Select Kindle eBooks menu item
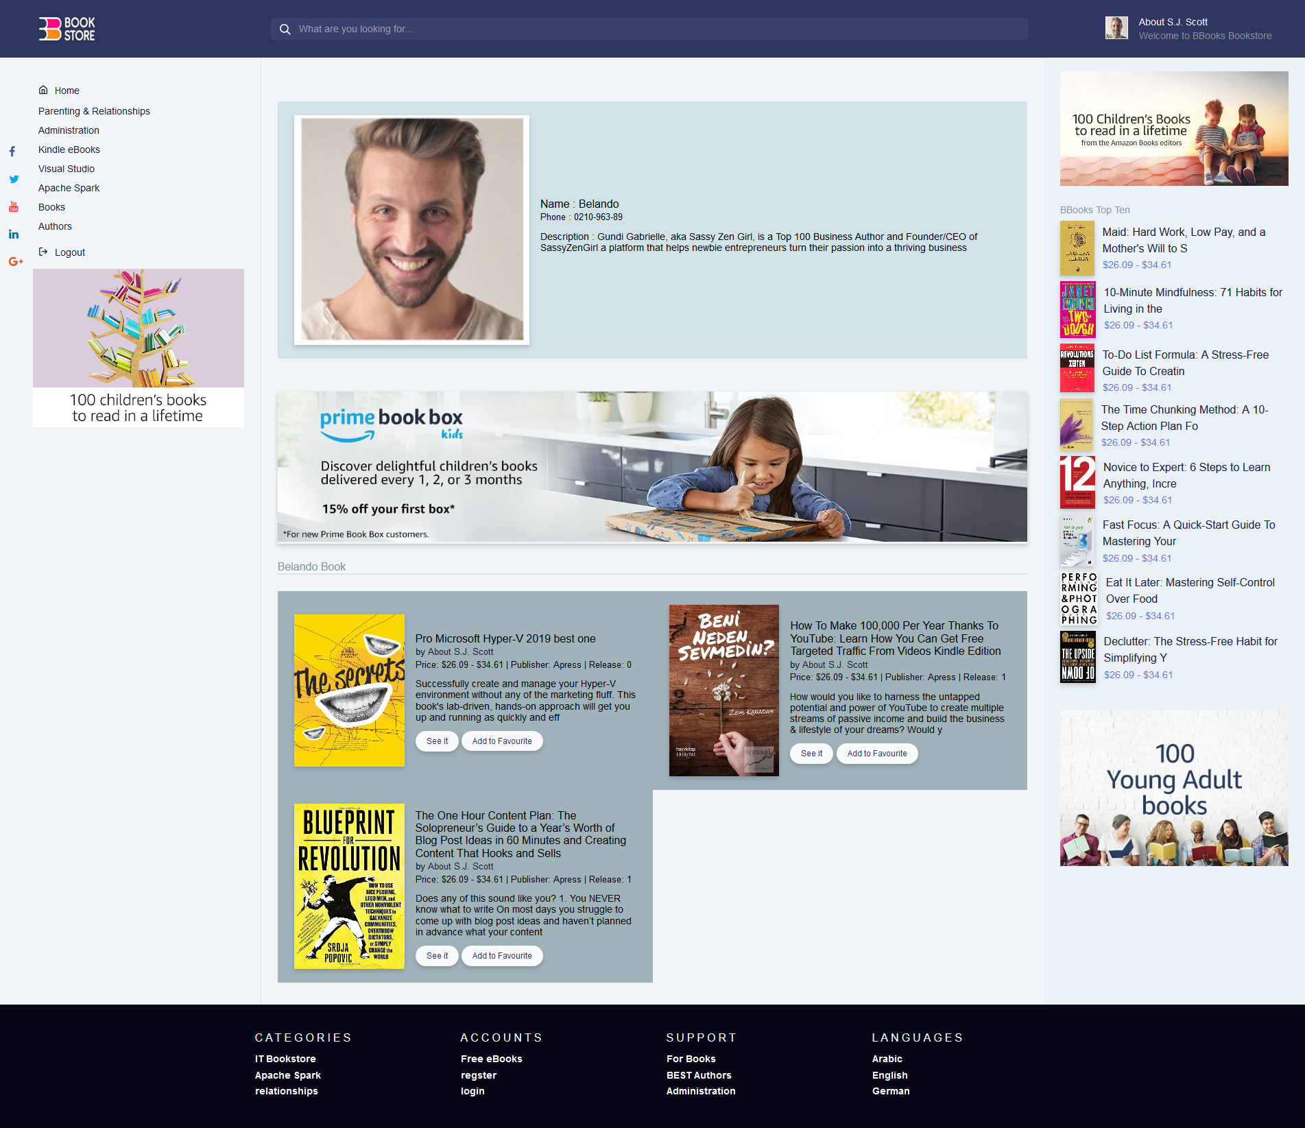This screenshot has width=1305, height=1128. point(69,149)
